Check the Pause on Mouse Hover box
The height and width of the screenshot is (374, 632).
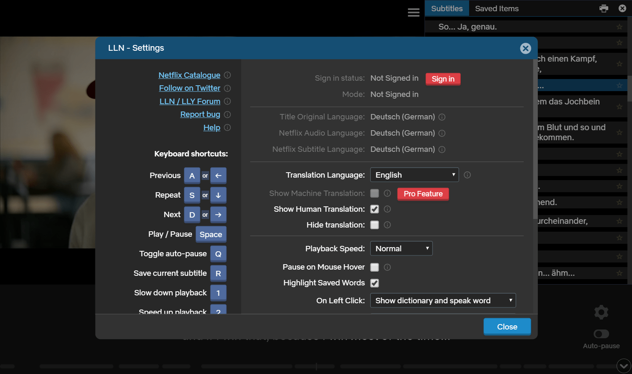[x=375, y=267]
